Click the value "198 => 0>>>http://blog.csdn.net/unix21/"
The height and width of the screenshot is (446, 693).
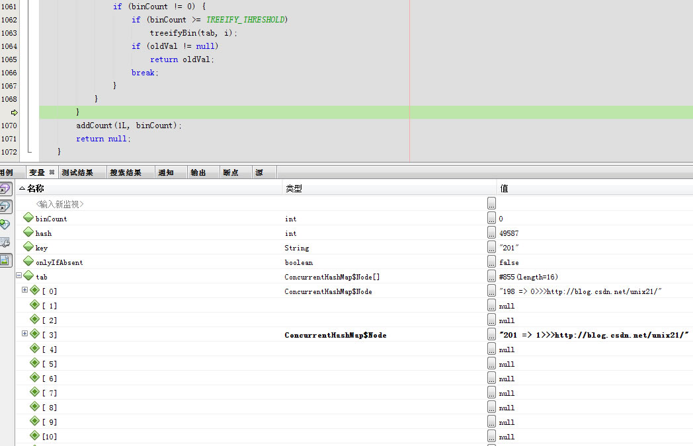pos(581,291)
